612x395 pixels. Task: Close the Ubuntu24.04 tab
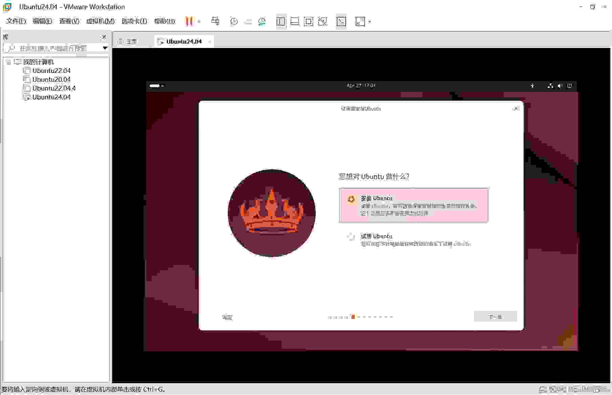[210, 42]
